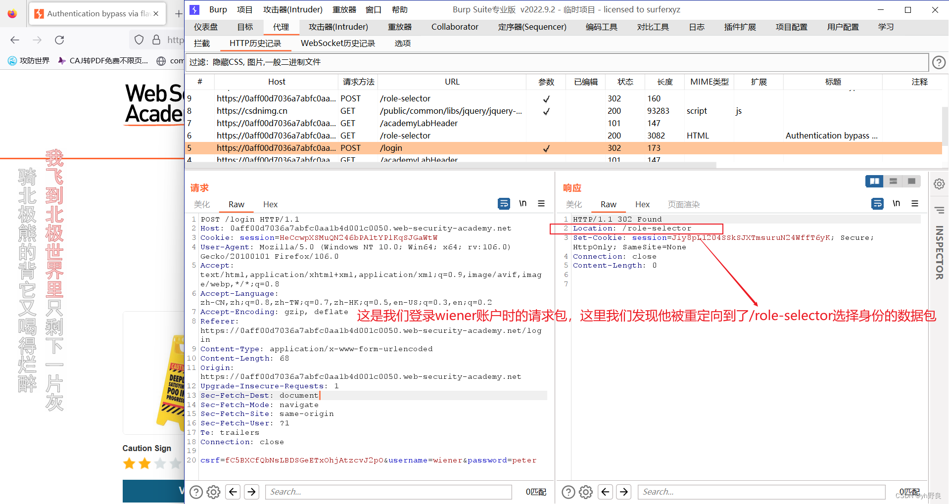Go to next match in response search
Screen dimensions: 949x504
click(x=624, y=492)
